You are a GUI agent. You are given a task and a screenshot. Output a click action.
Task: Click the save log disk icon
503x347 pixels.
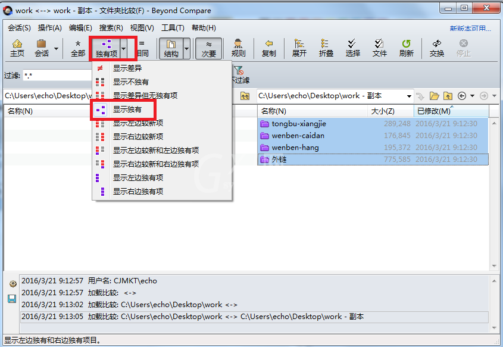[12, 299]
